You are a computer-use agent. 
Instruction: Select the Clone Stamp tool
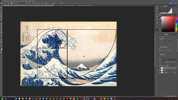click(1, 23)
